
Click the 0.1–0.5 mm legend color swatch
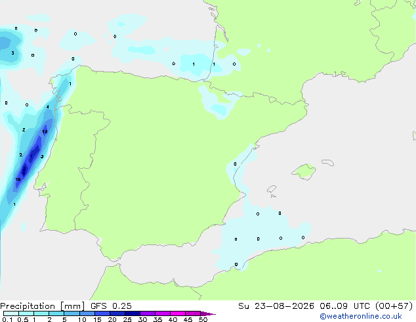coord(11,313)
